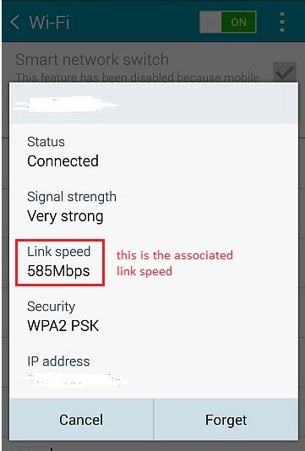Click the Link speed label
The width and height of the screenshot is (305, 451).
point(59,252)
